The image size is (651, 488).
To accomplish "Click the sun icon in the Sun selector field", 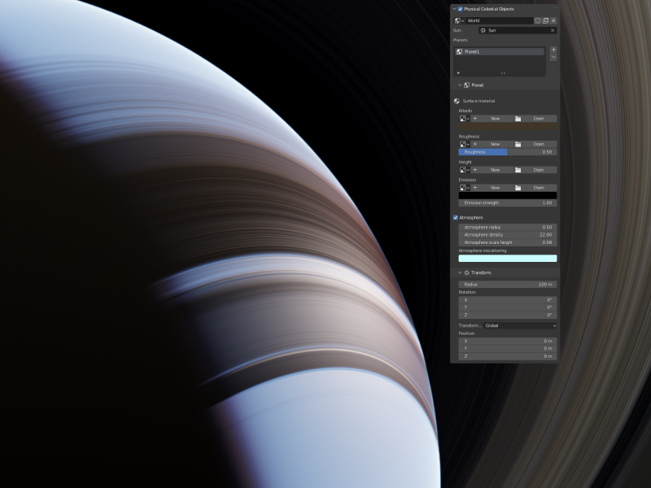I will pyautogui.click(x=483, y=30).
